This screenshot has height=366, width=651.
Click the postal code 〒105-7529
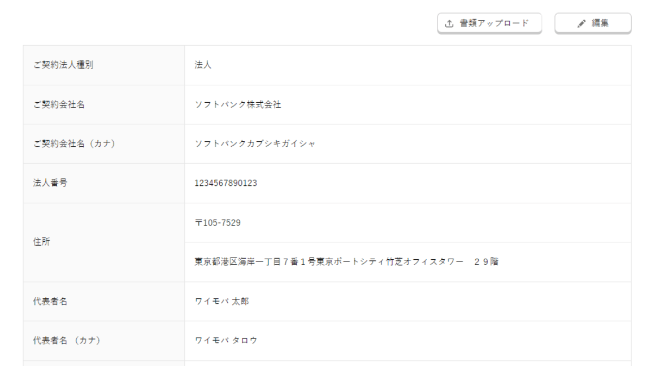(218, 223)
